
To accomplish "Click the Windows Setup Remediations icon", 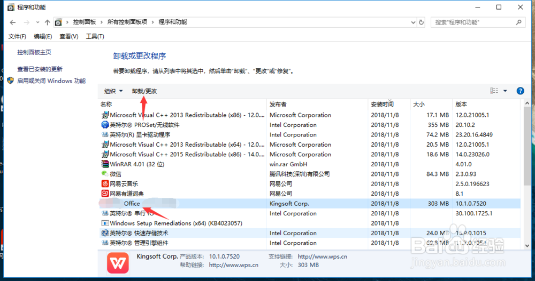I will click(105, 223).
